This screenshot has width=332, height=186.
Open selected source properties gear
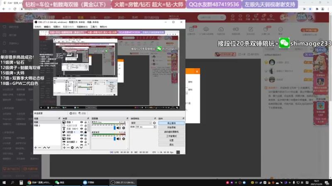click(72, 148)
